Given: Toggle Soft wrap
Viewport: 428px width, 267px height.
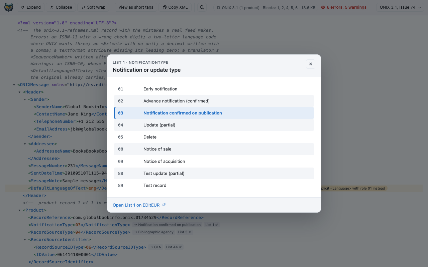Looking at the screenshot, I should (x=93, y=7).
